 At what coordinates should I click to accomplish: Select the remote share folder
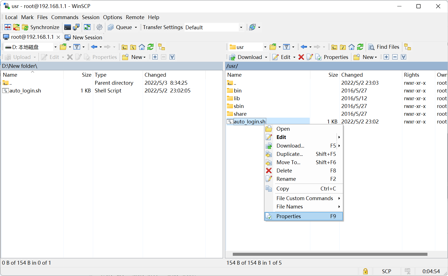(x=240, y=114)
